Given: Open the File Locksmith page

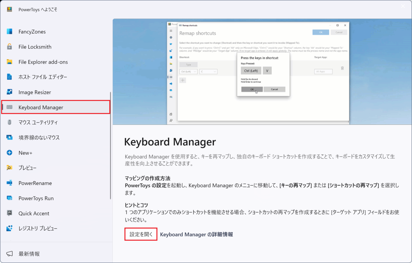Looking at the screenshot, I should click(x=56, y=47).
